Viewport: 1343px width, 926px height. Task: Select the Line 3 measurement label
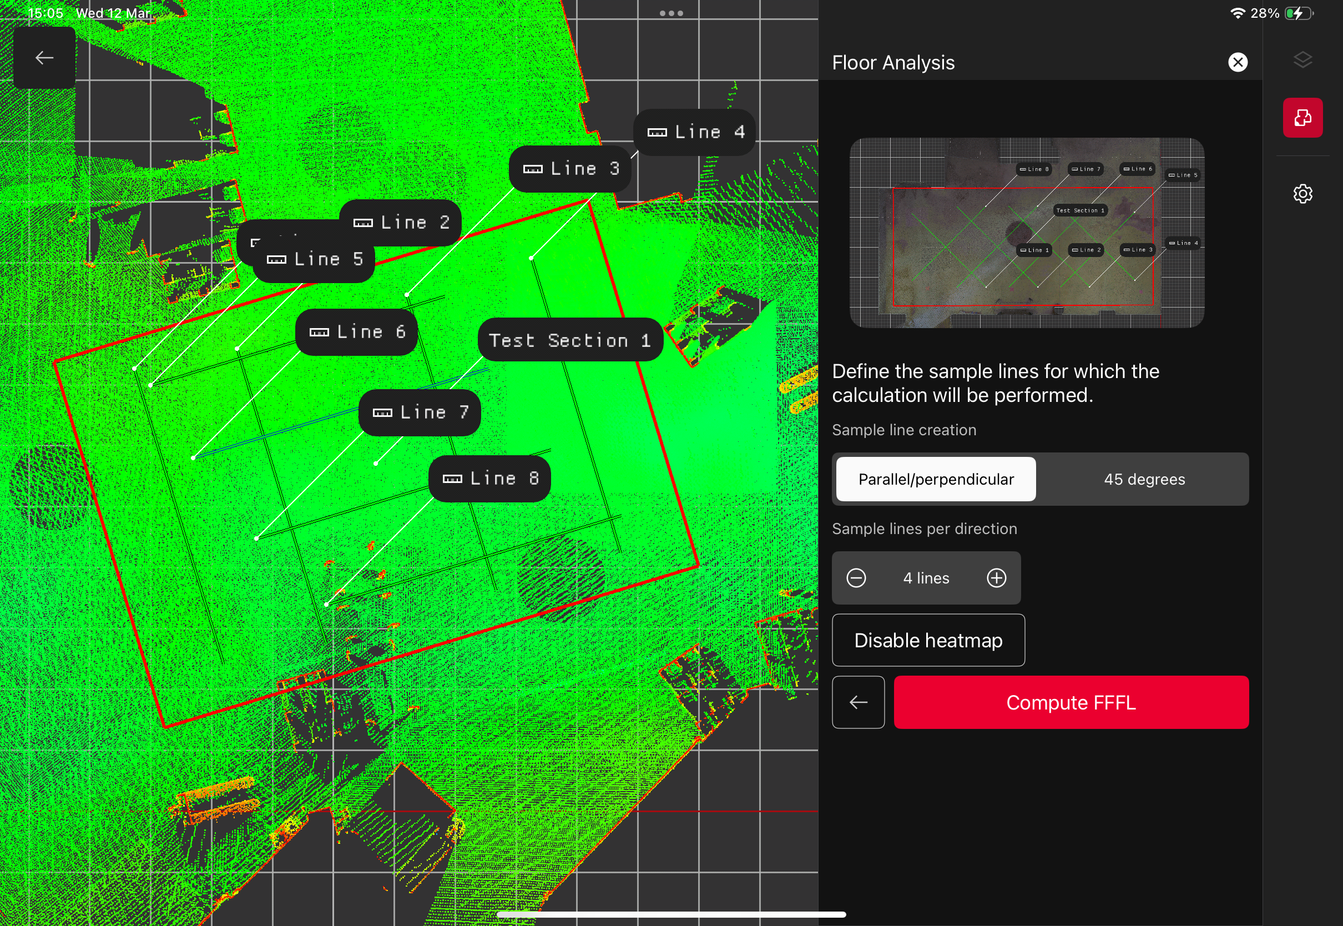pyautogui.click(x=570, y=169)
